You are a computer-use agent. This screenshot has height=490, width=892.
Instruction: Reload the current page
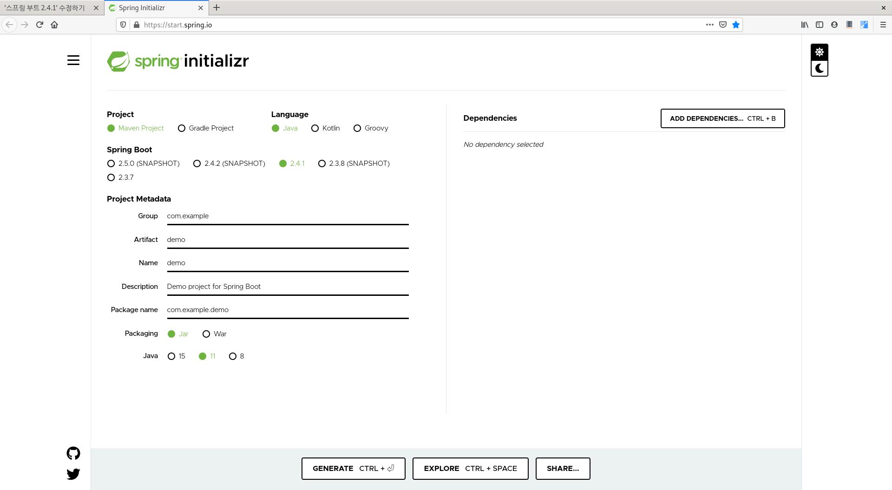click(40, 25)
